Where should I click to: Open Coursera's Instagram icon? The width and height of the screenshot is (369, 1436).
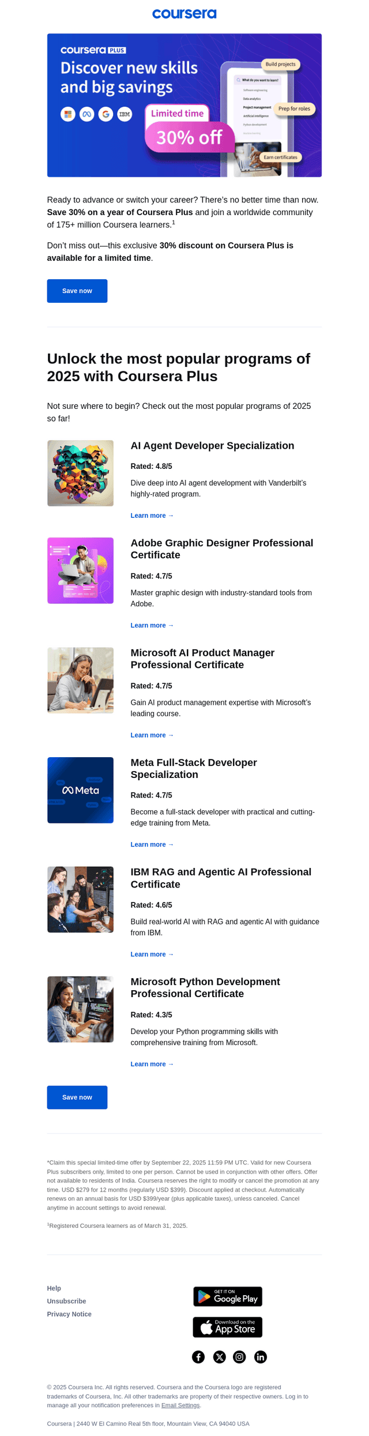coord(239,1356)
